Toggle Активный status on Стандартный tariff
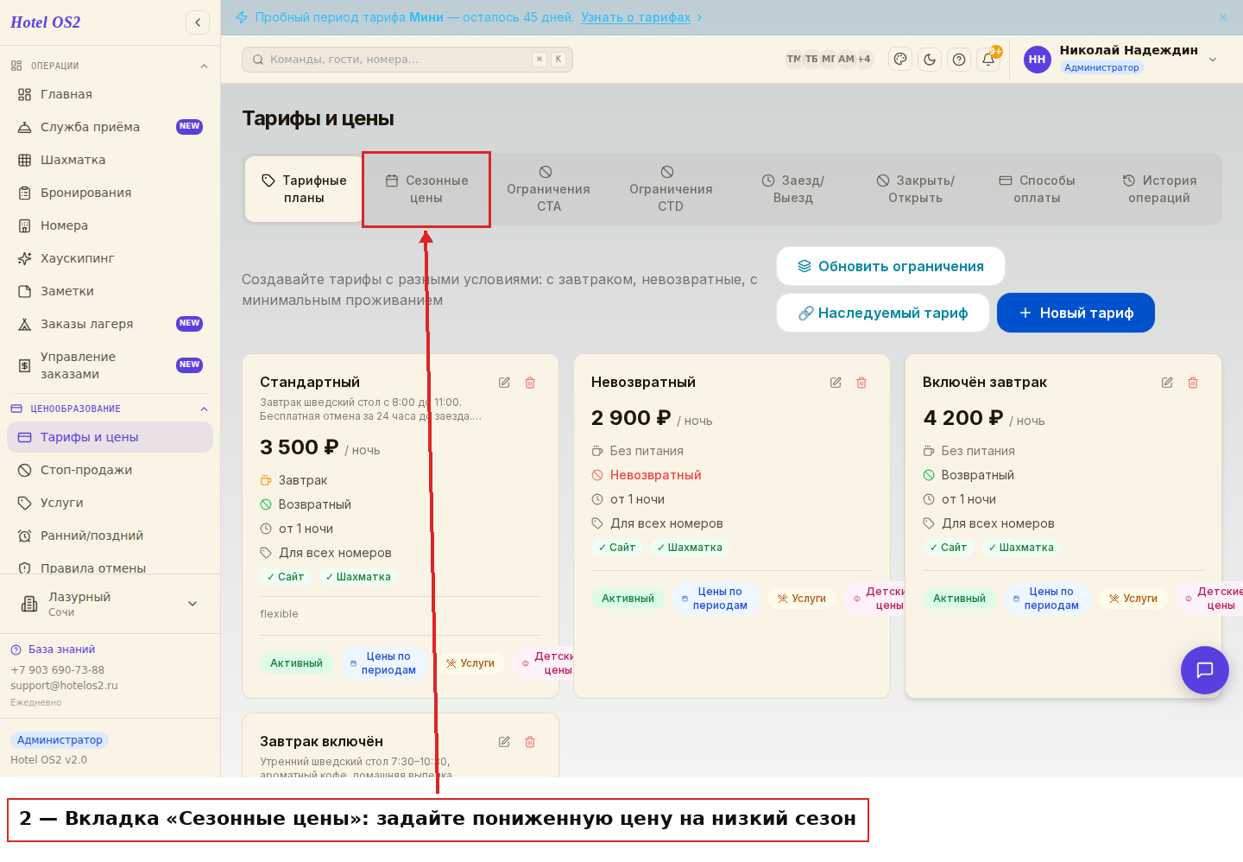 pos(296,663)
